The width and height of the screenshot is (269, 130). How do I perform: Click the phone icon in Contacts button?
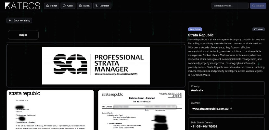coord(97,6)
